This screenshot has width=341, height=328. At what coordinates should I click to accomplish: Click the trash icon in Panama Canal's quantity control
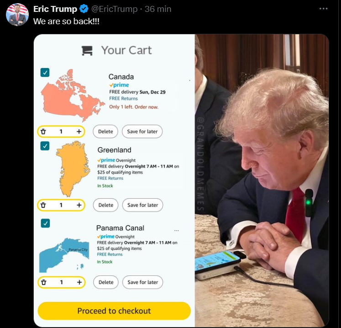(44, 282)
